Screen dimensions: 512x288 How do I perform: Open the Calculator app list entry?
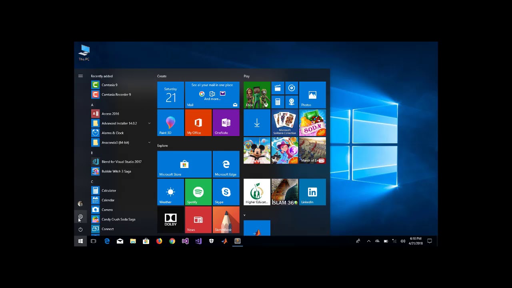[x=122, y=190]
